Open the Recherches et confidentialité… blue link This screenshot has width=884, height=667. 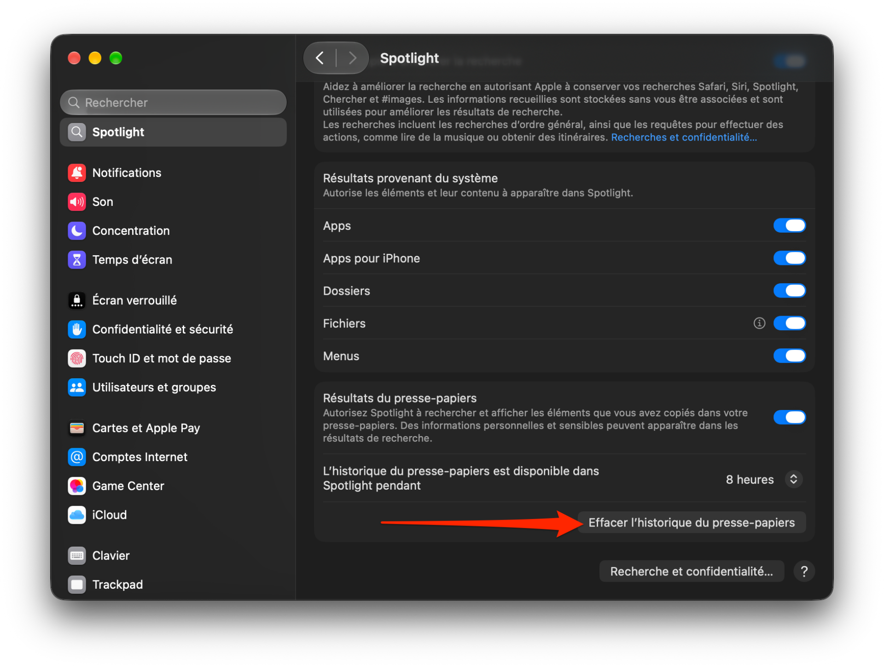(684, 137)
